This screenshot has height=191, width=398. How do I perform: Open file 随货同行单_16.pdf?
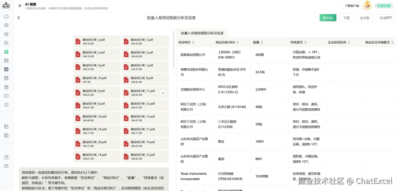(x=97, y=118)
